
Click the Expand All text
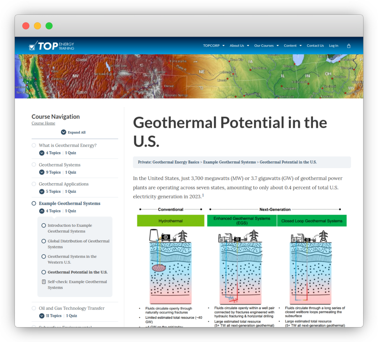(77, 133)
